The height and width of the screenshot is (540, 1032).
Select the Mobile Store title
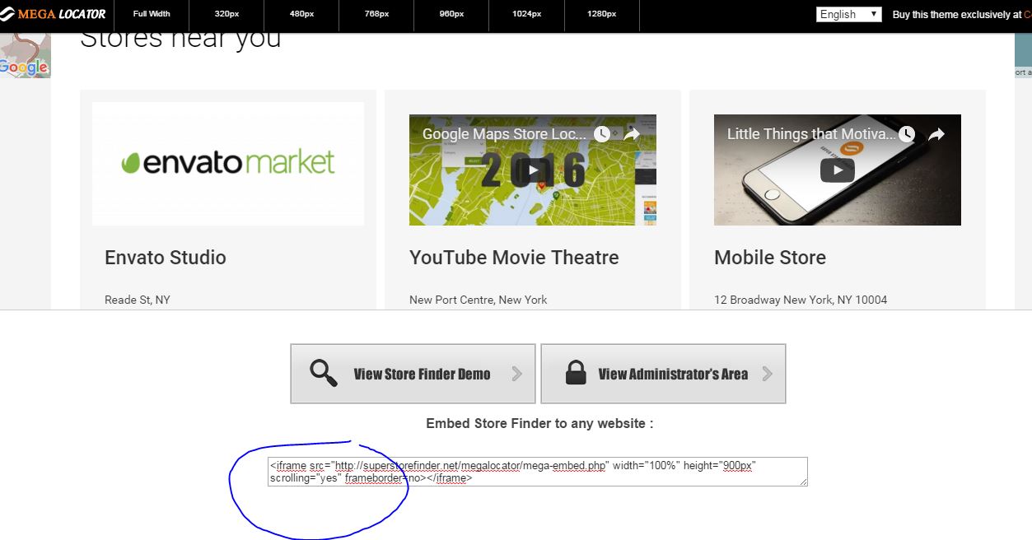pos(770,258)
